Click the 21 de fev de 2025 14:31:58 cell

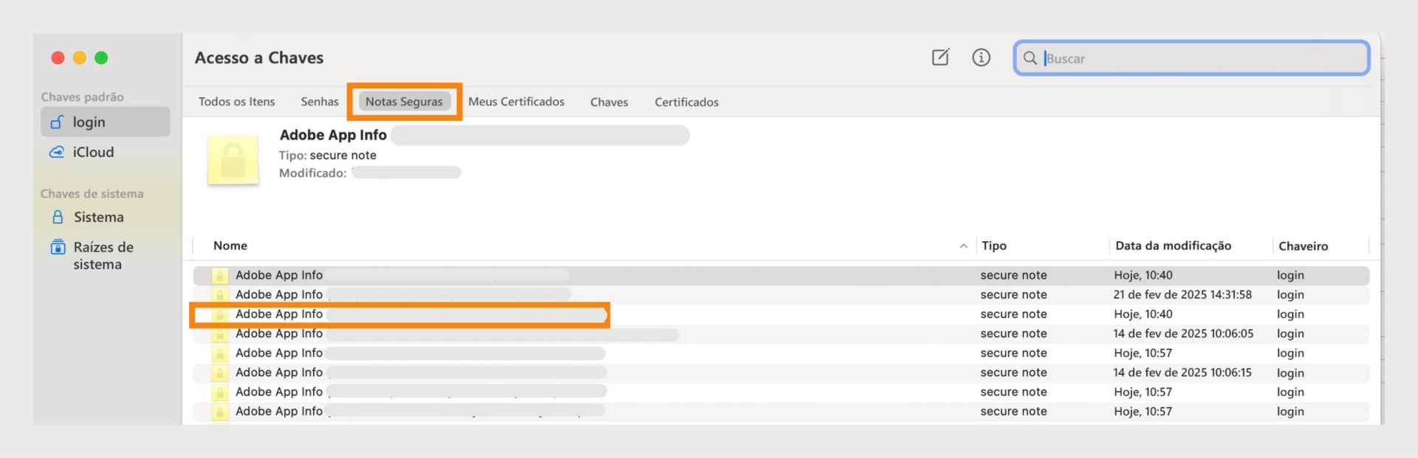pos(1182,294)
